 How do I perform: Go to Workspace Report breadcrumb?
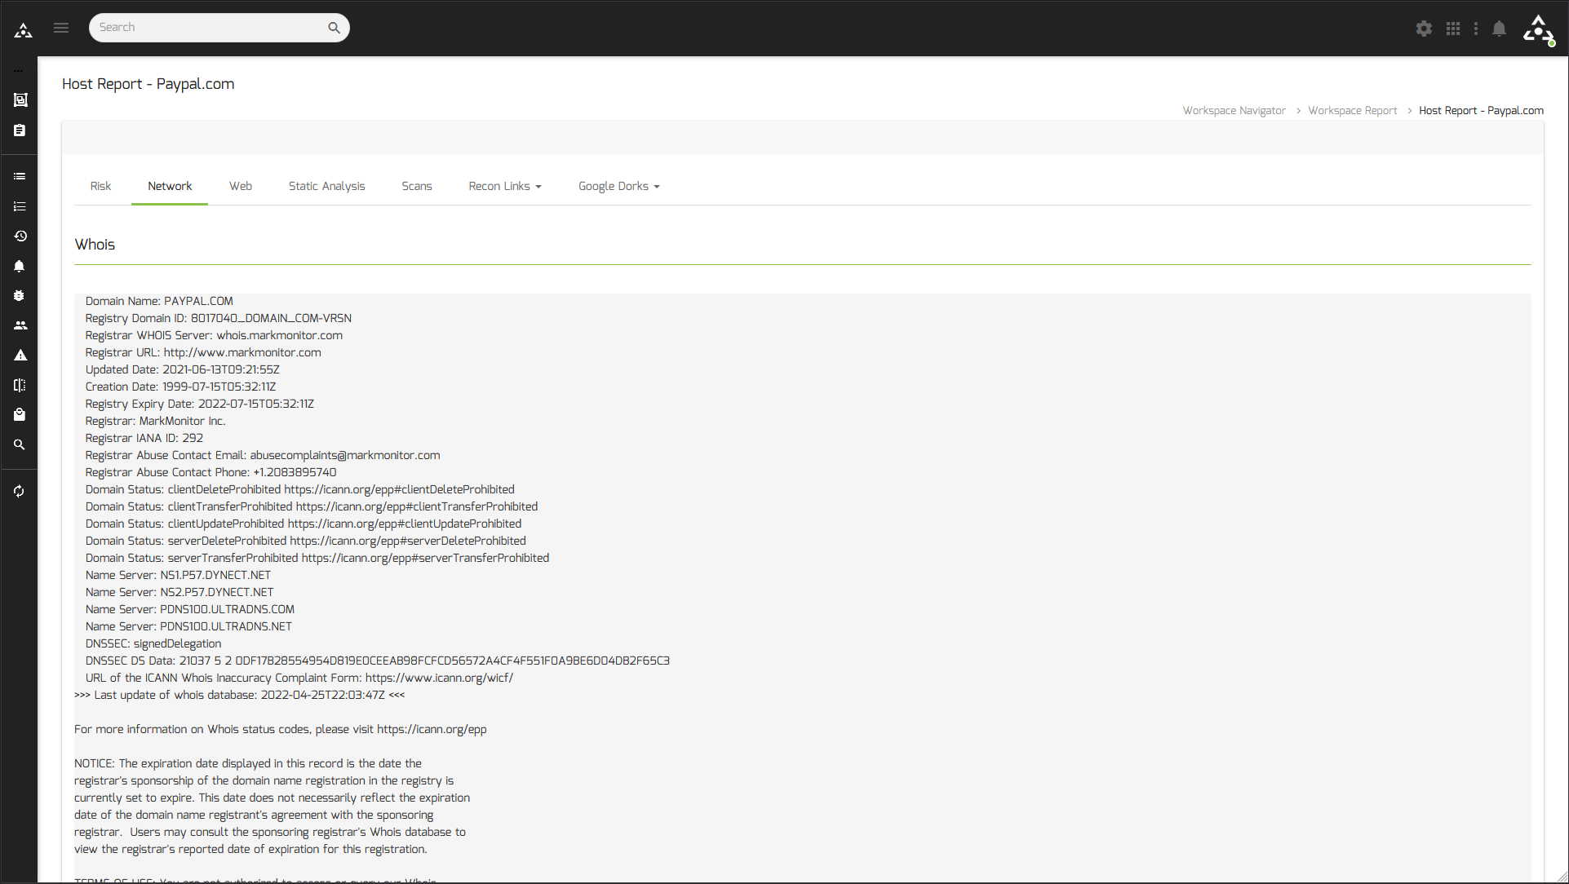point(1353,111)
